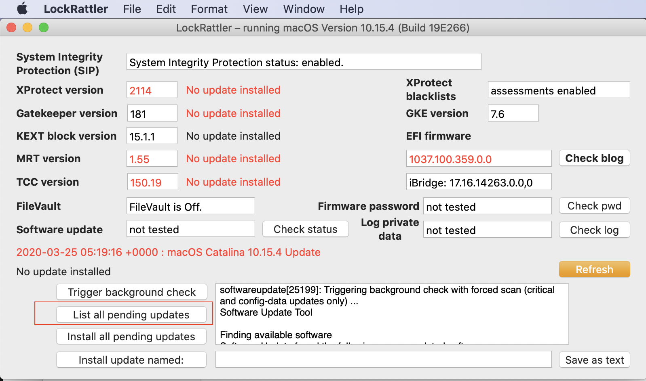Click the 'FileVault' label
The width and height of the screenshot is (646, 381).
click(38, 206)
